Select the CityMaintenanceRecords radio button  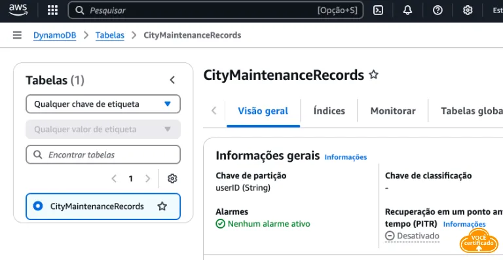click(x=38, y=206)
